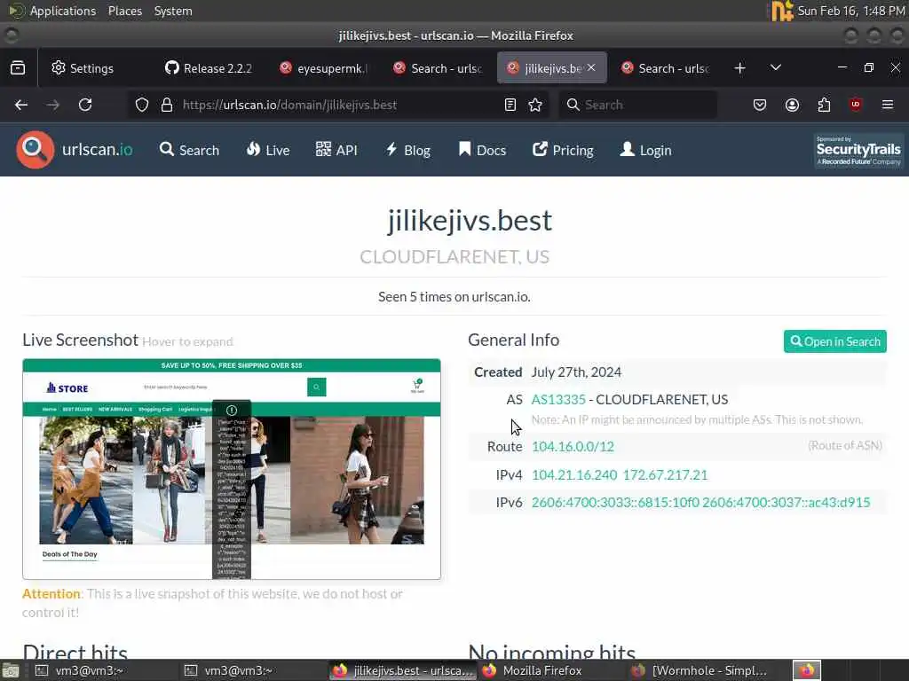Open the Docs nav link
The width and height of the screenshot is (909, 681).
[482, 150]
